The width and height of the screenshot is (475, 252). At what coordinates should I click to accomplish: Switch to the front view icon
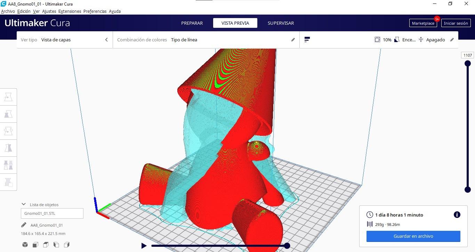tap(35, 245)
